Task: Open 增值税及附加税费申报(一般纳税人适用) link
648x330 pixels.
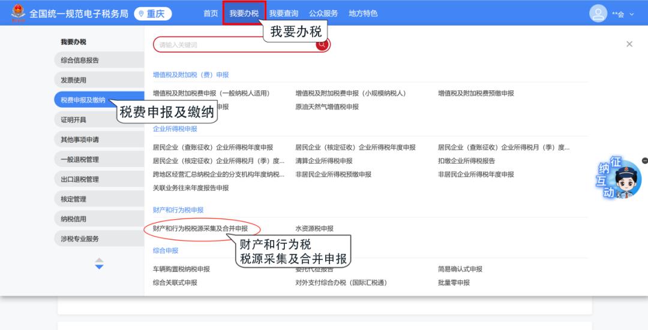Action: (211, 93)
